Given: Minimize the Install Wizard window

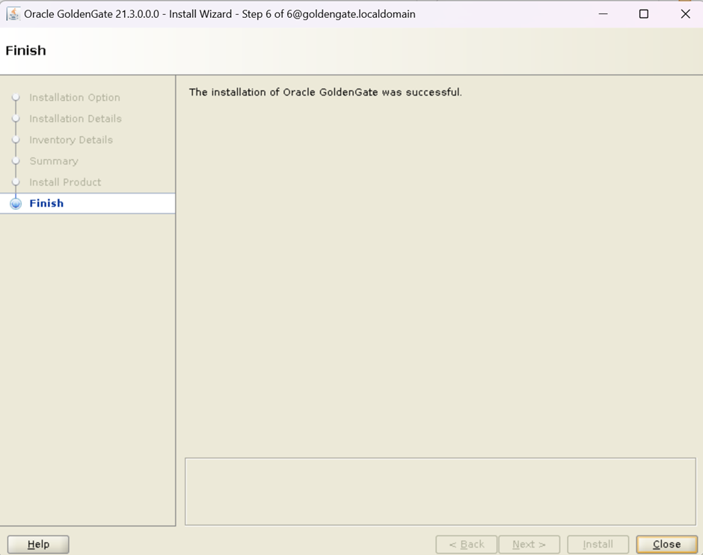Looking at the screenshot, I should (602, 14).
